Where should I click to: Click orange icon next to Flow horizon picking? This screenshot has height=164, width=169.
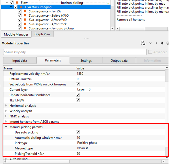(17, 3)
